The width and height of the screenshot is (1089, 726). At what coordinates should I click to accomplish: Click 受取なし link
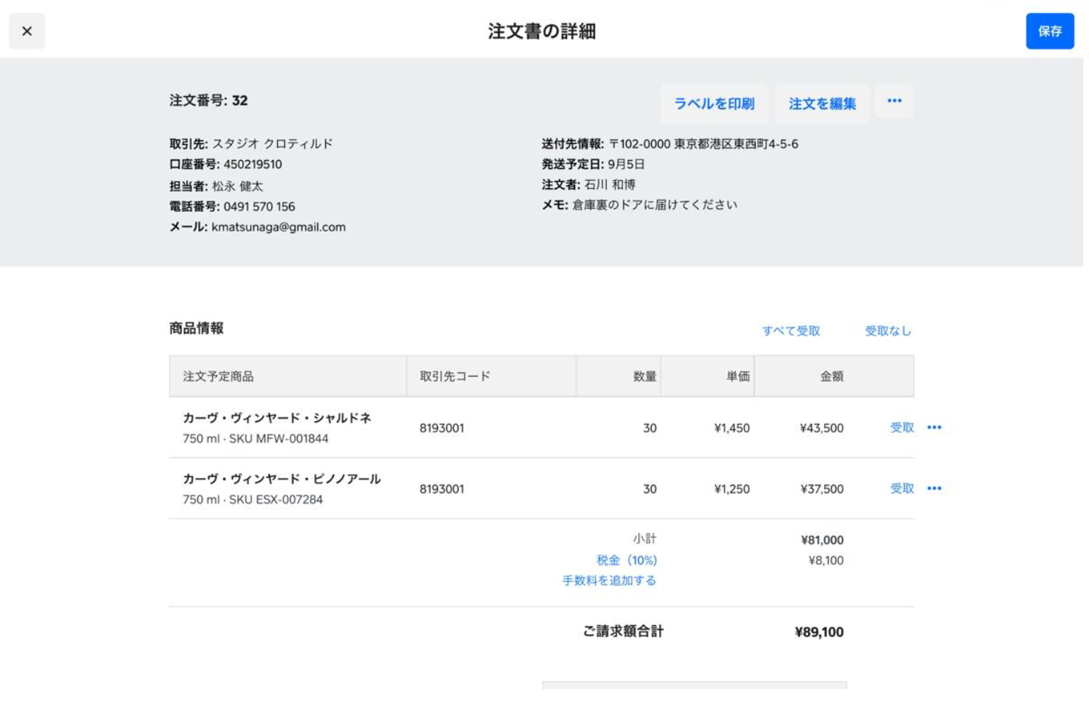(x=888, y=331)
